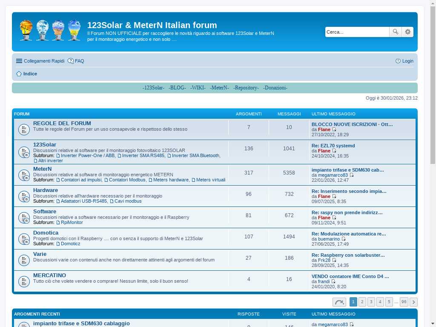Click the jump-to-page arrow icon
The image size is (436, 327).
(x=339, y=302)
